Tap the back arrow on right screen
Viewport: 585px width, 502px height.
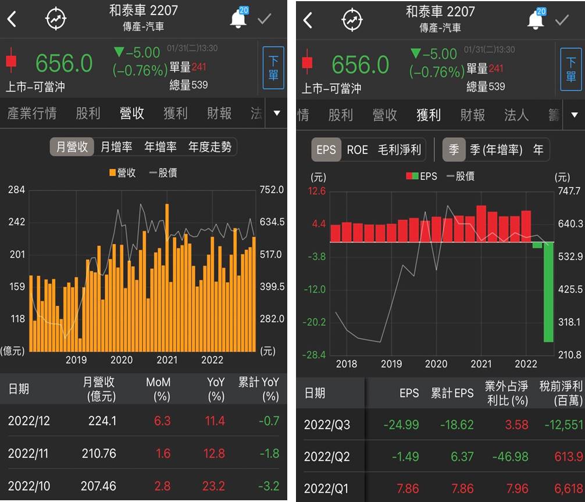click(308, 20)
